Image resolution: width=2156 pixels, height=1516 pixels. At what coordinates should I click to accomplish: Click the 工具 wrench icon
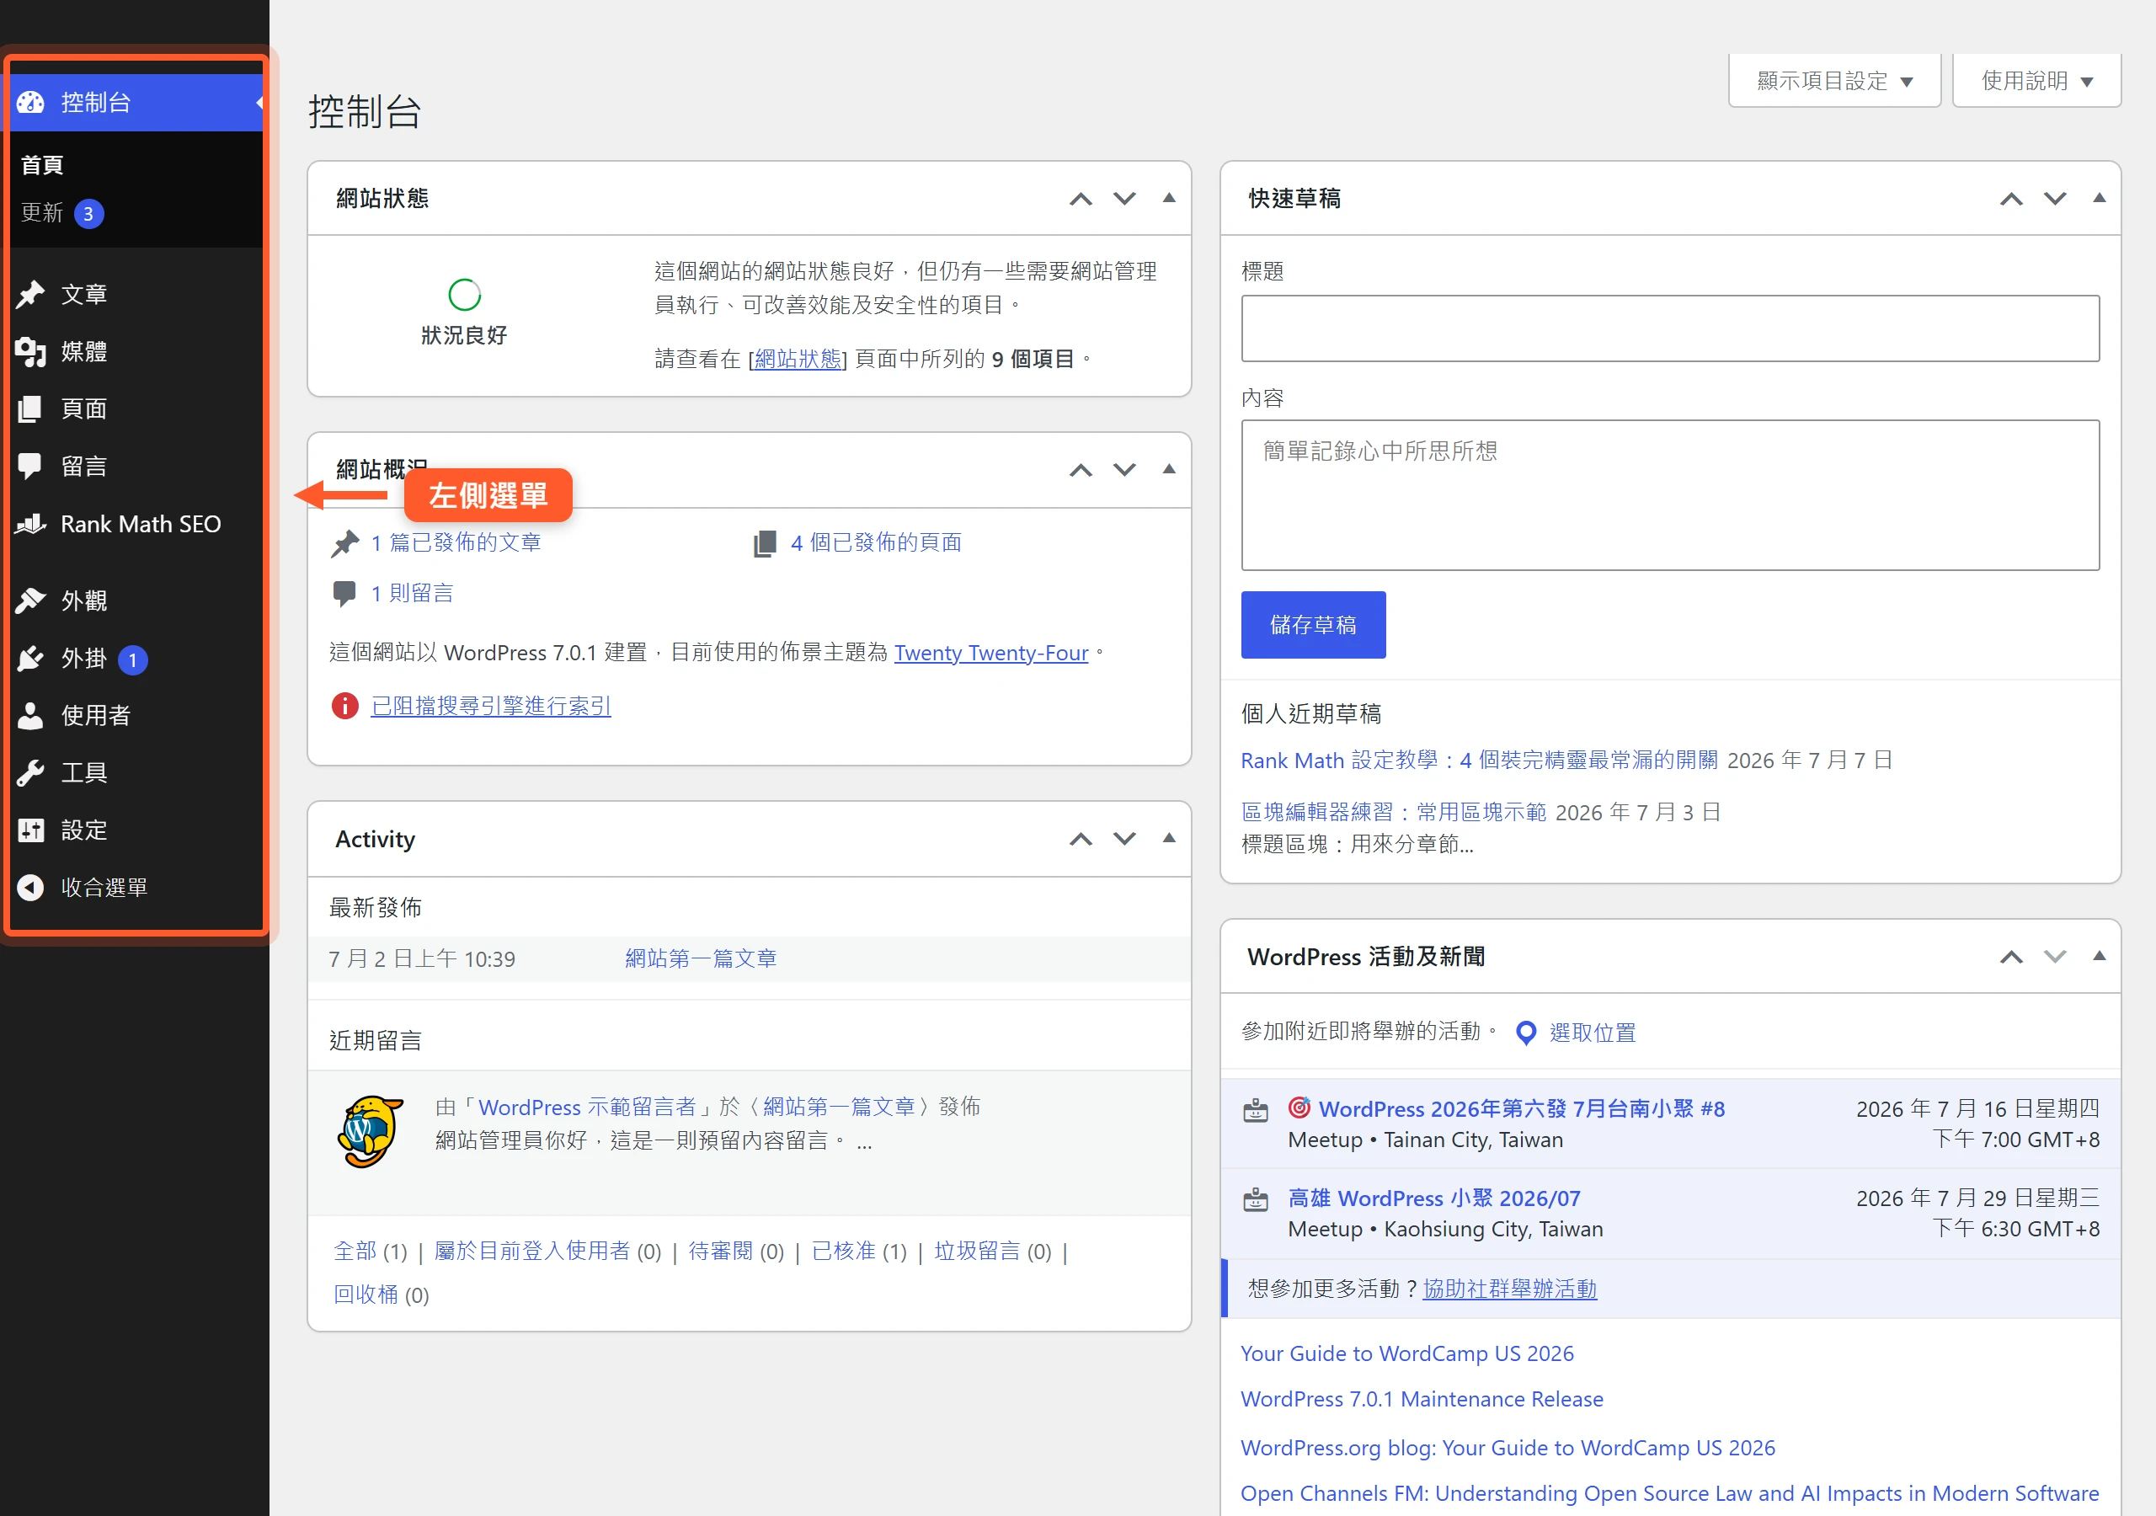tap(31, 773)
